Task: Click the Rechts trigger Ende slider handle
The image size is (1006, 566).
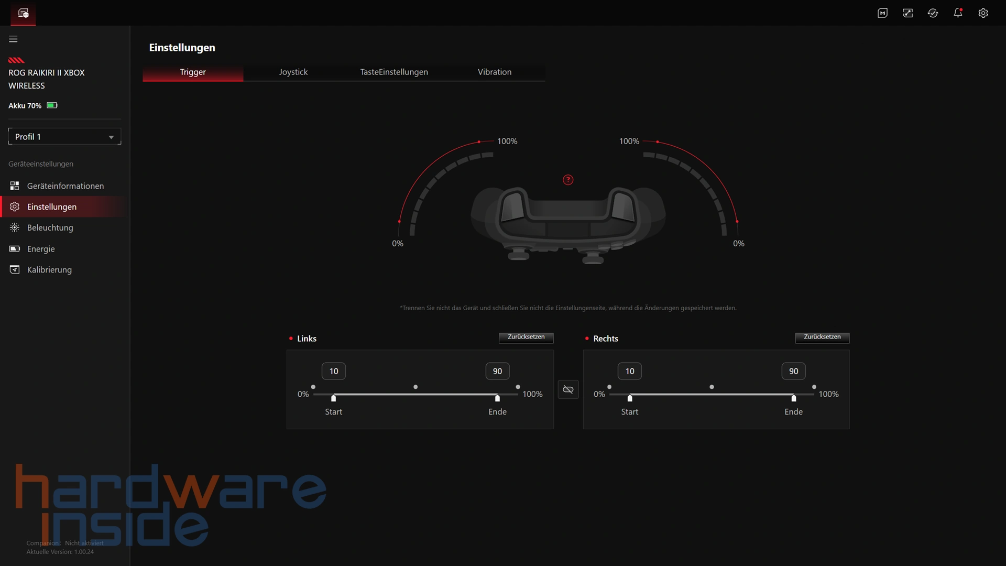Action: pos(793,398)
